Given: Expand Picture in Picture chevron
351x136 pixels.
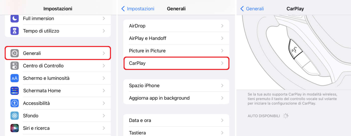Looking at the screenshot, I should 222,51.
